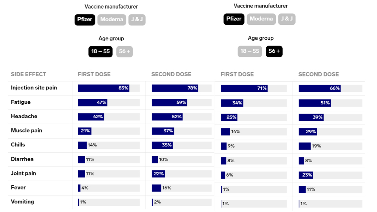This screenshot has width=377, height=212.
Task: Select Moderna in the right panel
Action: pyautogui.click(x=261, y=19)
